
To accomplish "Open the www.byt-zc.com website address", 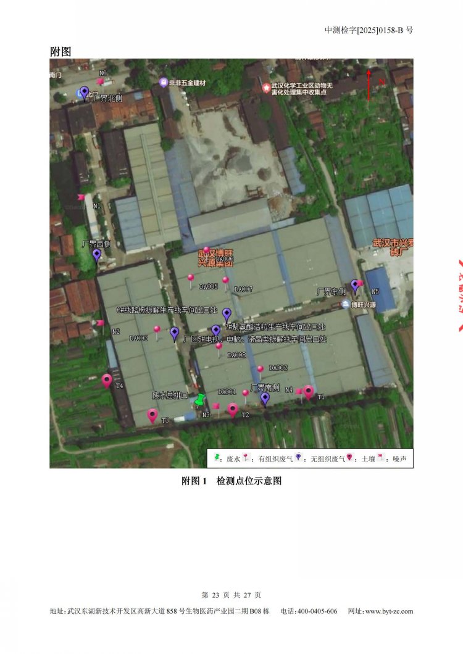I will point(389,611).
